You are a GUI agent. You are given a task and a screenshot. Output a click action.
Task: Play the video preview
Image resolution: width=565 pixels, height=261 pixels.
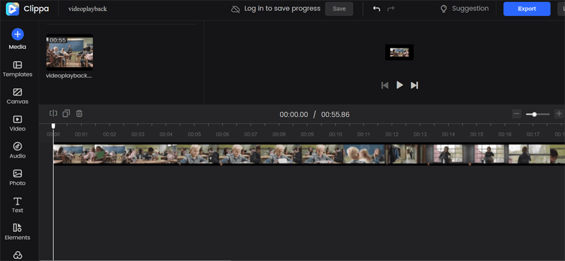coord(399,85)
